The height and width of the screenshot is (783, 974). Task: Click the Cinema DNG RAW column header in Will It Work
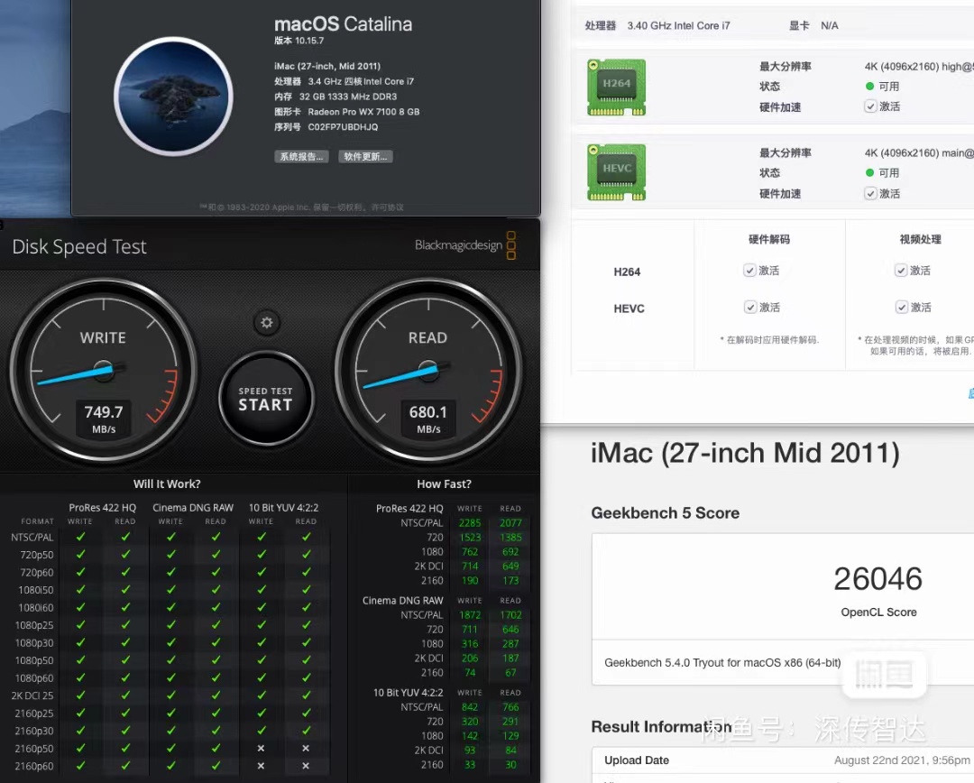coord(193,508)
